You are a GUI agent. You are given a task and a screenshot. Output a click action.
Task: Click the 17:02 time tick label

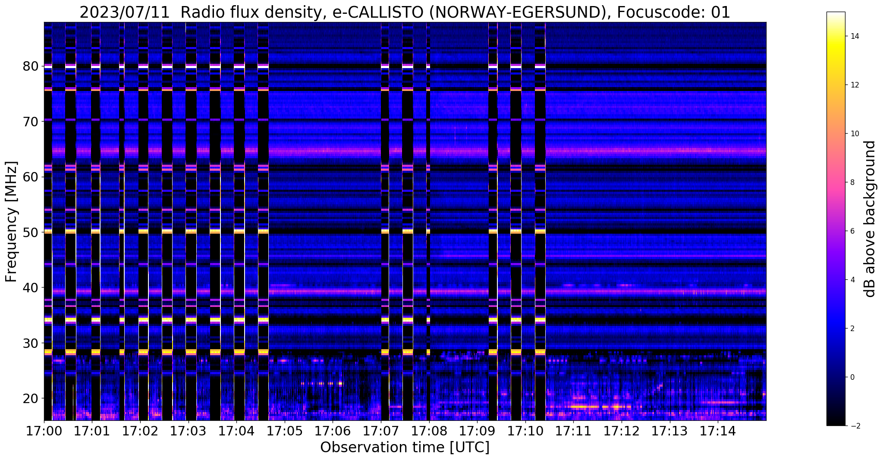click(140, 431)
